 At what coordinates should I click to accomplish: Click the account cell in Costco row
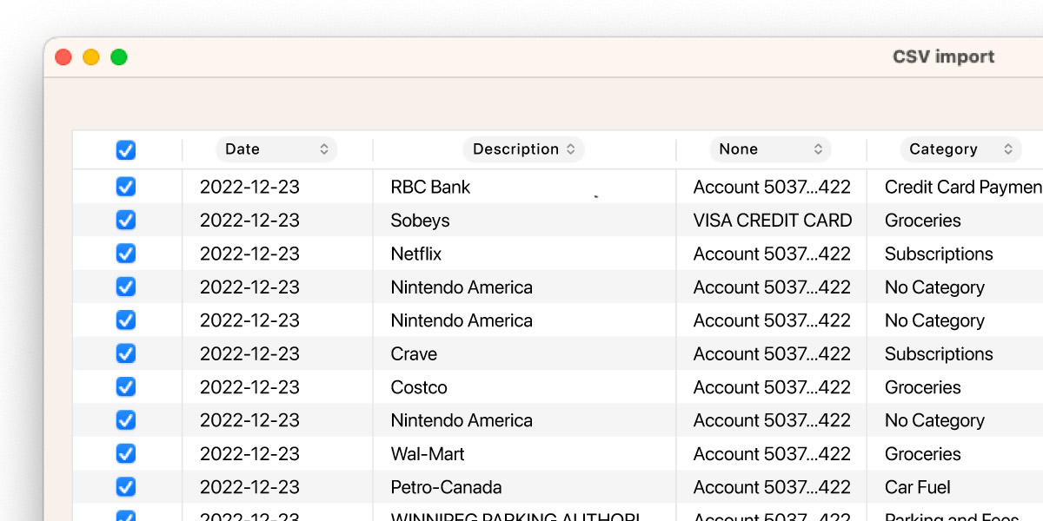coord(772,387)
